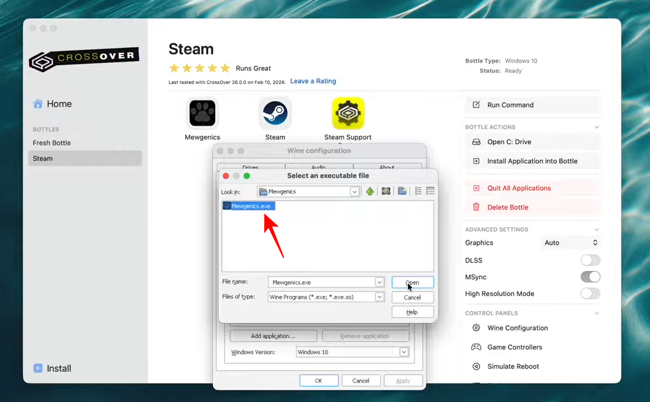Enable the DLSS toggle

pos(590,261)
